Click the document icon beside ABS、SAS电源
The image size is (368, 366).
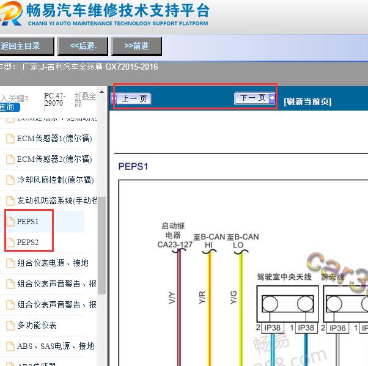point(10,346)
